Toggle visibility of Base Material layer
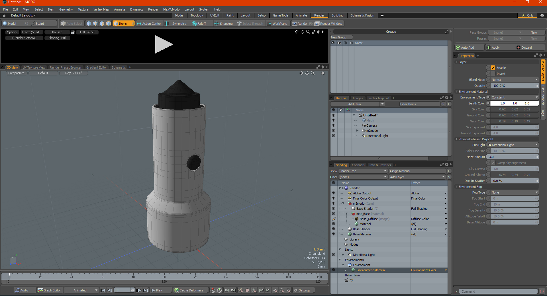Screen dimensions: 547x296 (333, 234)
